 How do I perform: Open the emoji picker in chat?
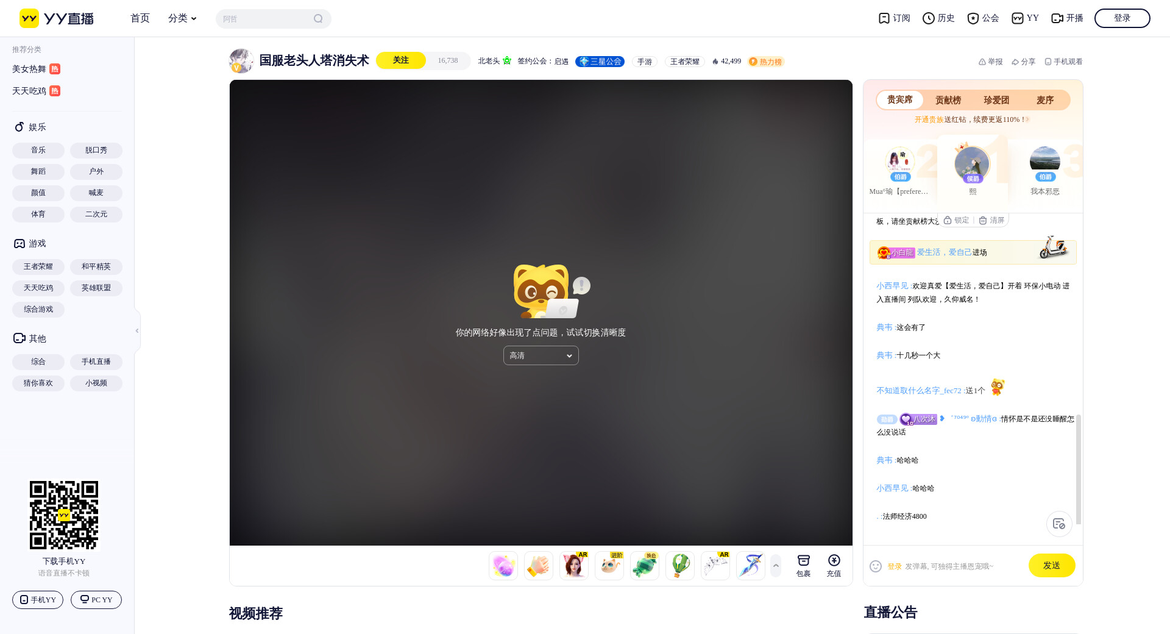(x=876, y=566)
